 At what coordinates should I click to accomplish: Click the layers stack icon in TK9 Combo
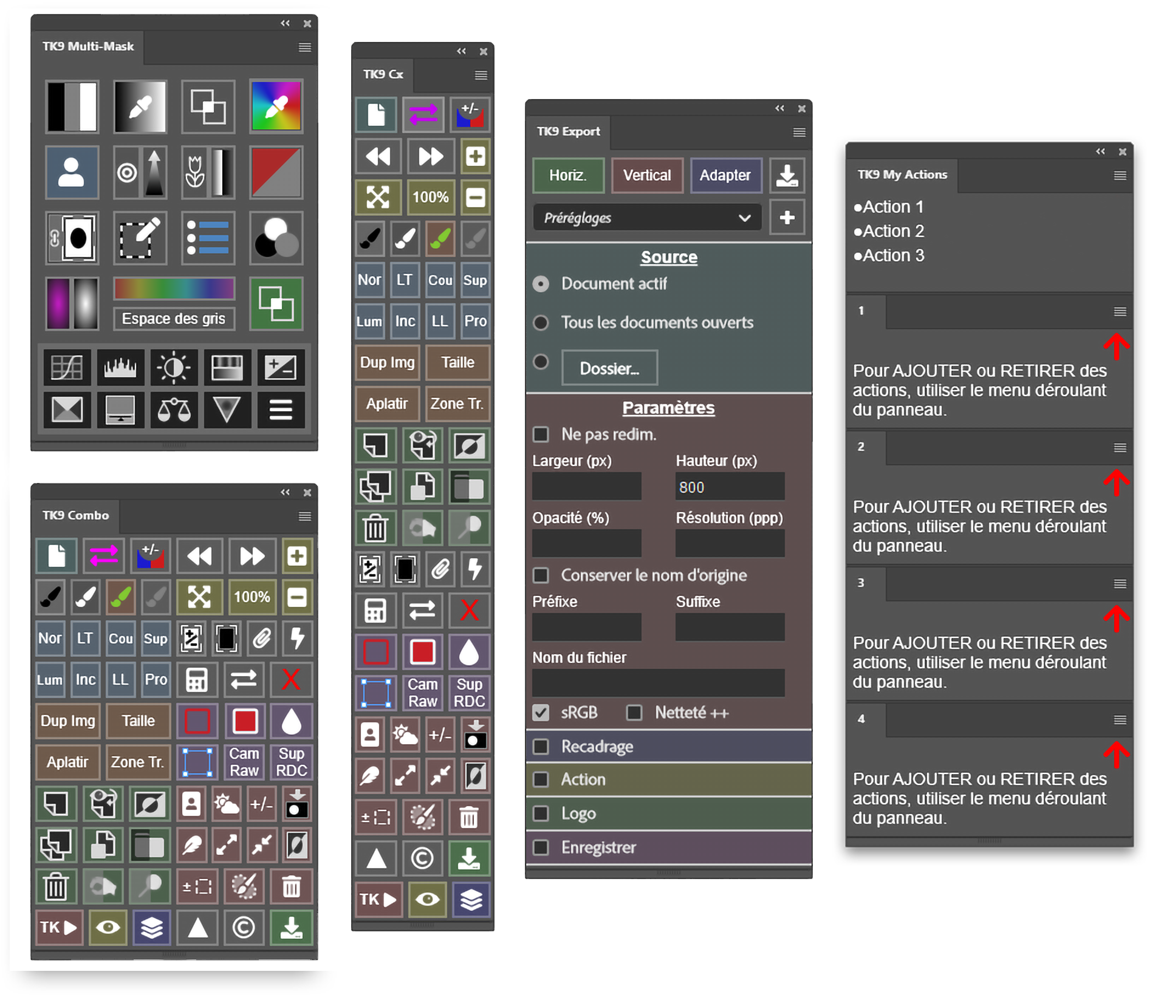pos(151,927)
